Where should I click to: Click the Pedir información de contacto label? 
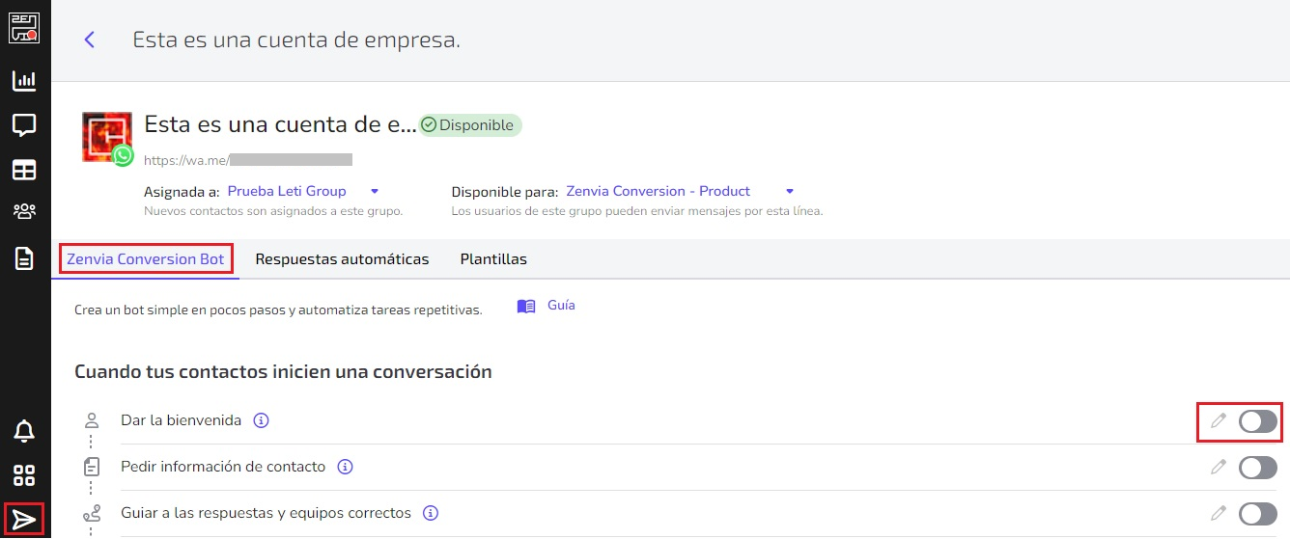click(x=223, y=467)
